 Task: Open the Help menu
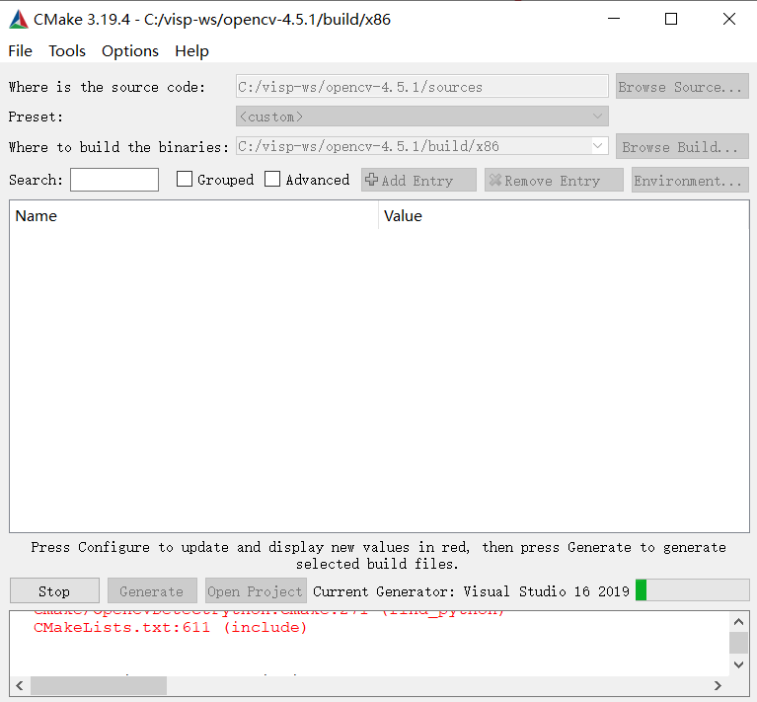191,51
